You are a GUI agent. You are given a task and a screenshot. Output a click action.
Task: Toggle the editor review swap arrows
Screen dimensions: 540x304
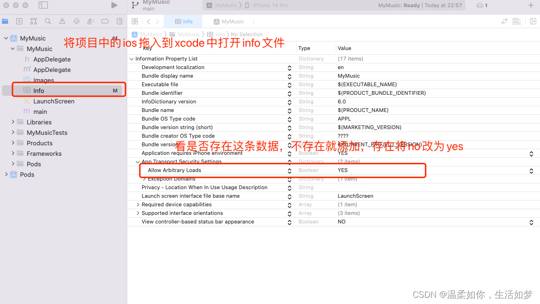tap(505, 21)
